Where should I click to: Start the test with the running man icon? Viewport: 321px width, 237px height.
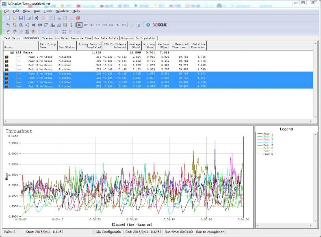(37, 18)
